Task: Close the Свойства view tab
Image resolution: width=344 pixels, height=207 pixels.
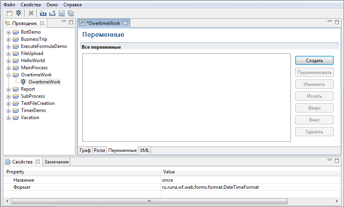Action: coord(38,161)
